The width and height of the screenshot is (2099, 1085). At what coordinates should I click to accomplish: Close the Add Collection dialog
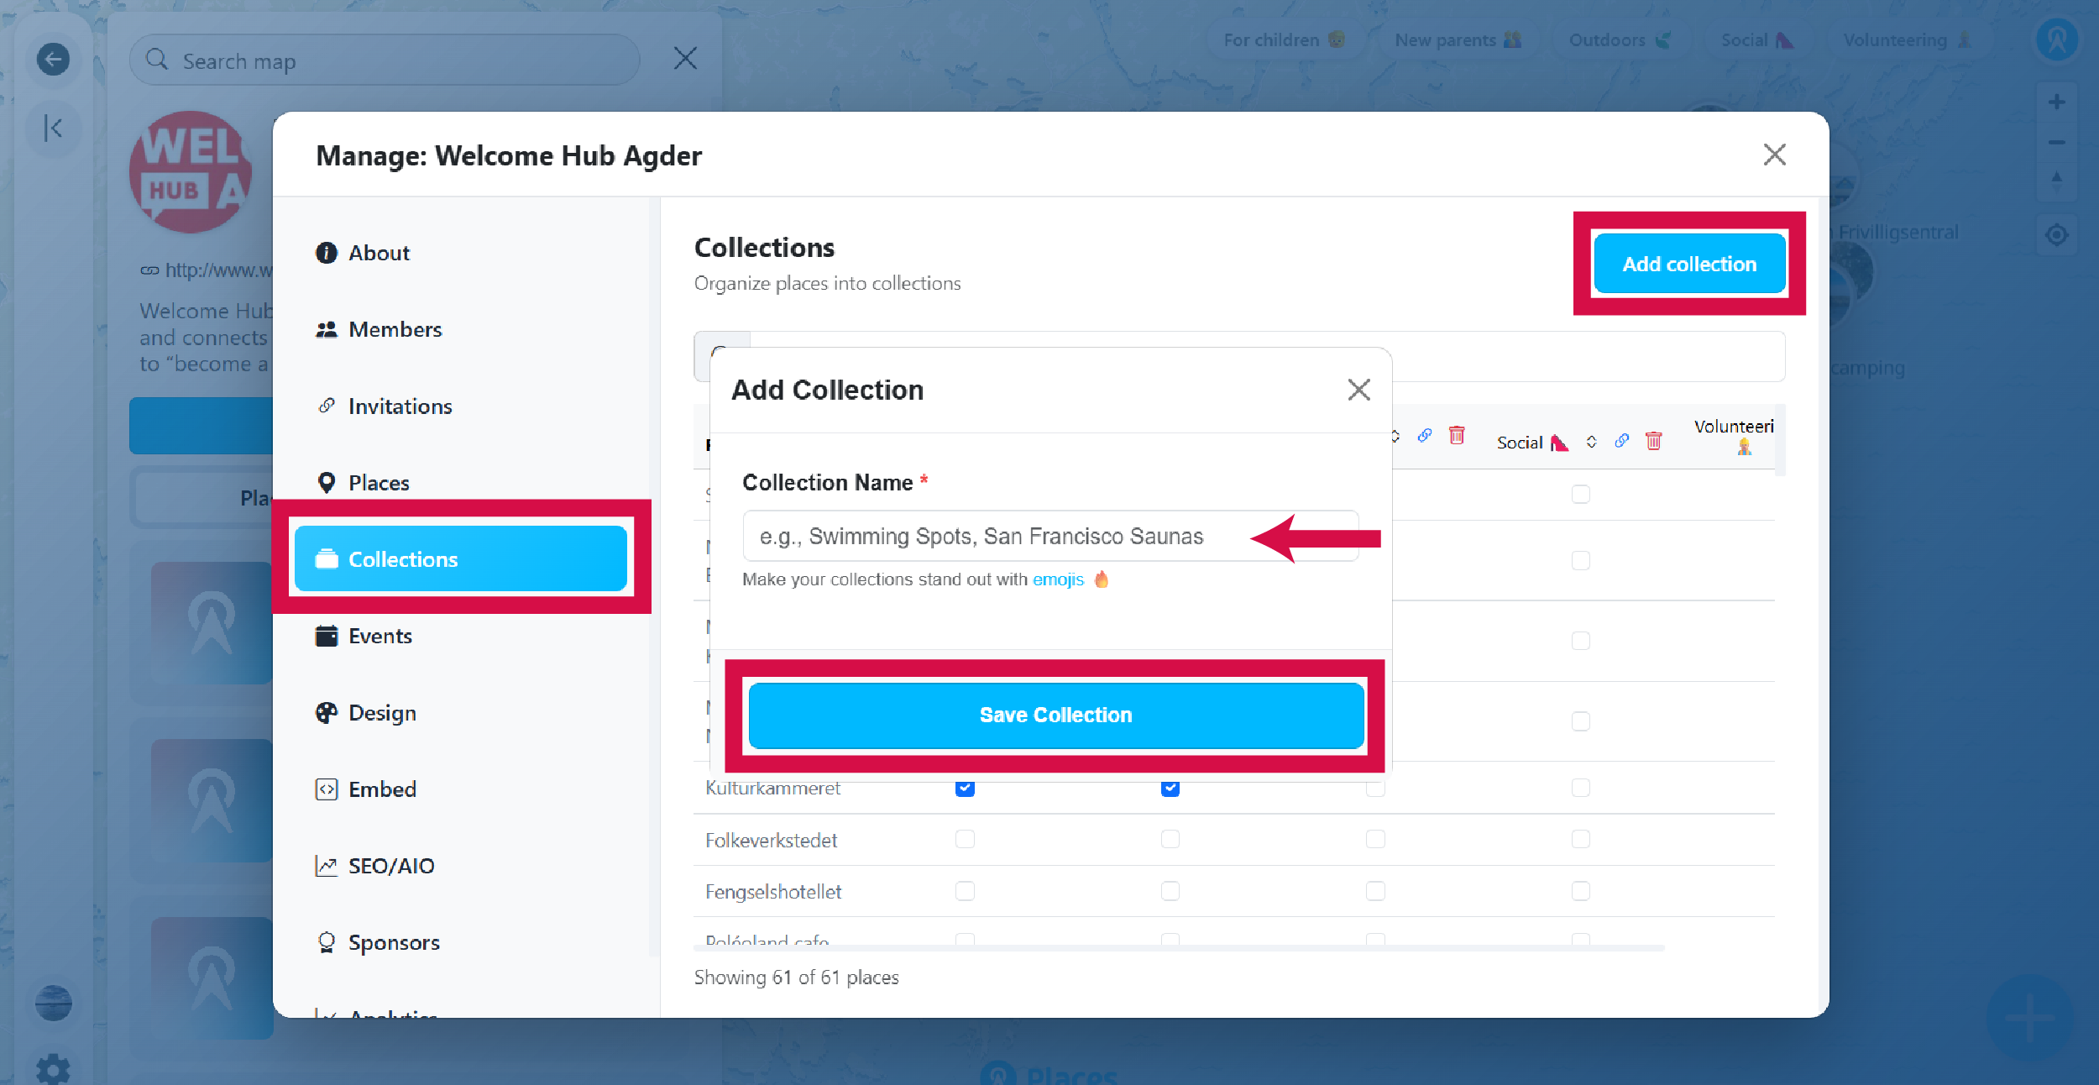tap(1358, 390)
